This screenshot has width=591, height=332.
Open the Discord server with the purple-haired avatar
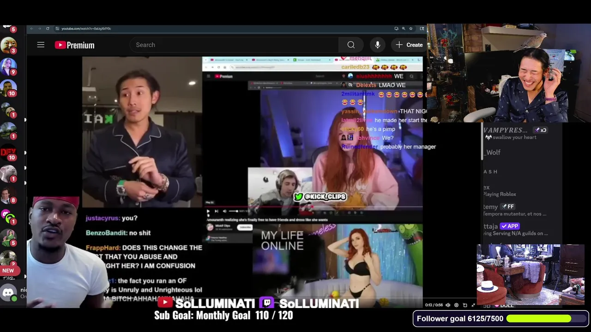coord(8,66)
